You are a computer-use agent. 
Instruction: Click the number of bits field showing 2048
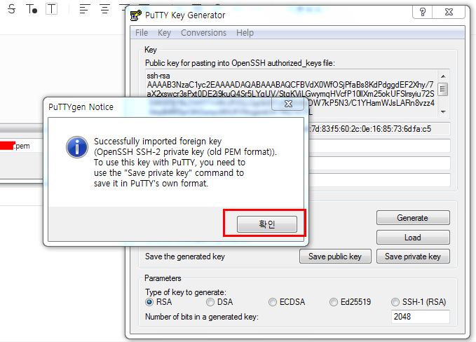point(420,317)
